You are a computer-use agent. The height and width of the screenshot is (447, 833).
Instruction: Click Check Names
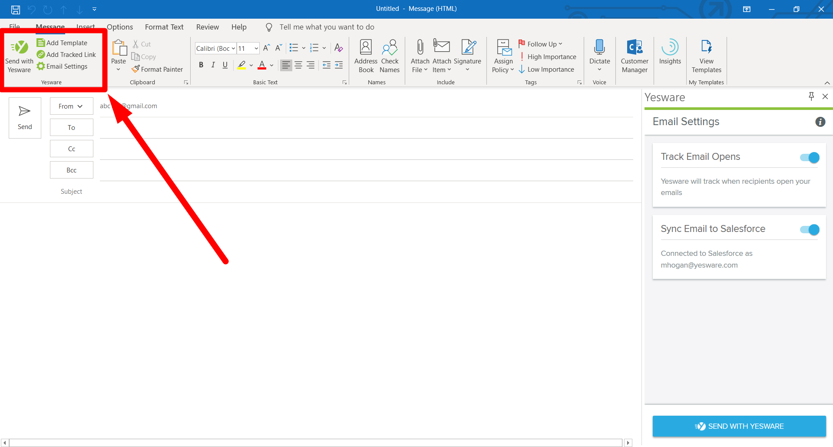390,56
